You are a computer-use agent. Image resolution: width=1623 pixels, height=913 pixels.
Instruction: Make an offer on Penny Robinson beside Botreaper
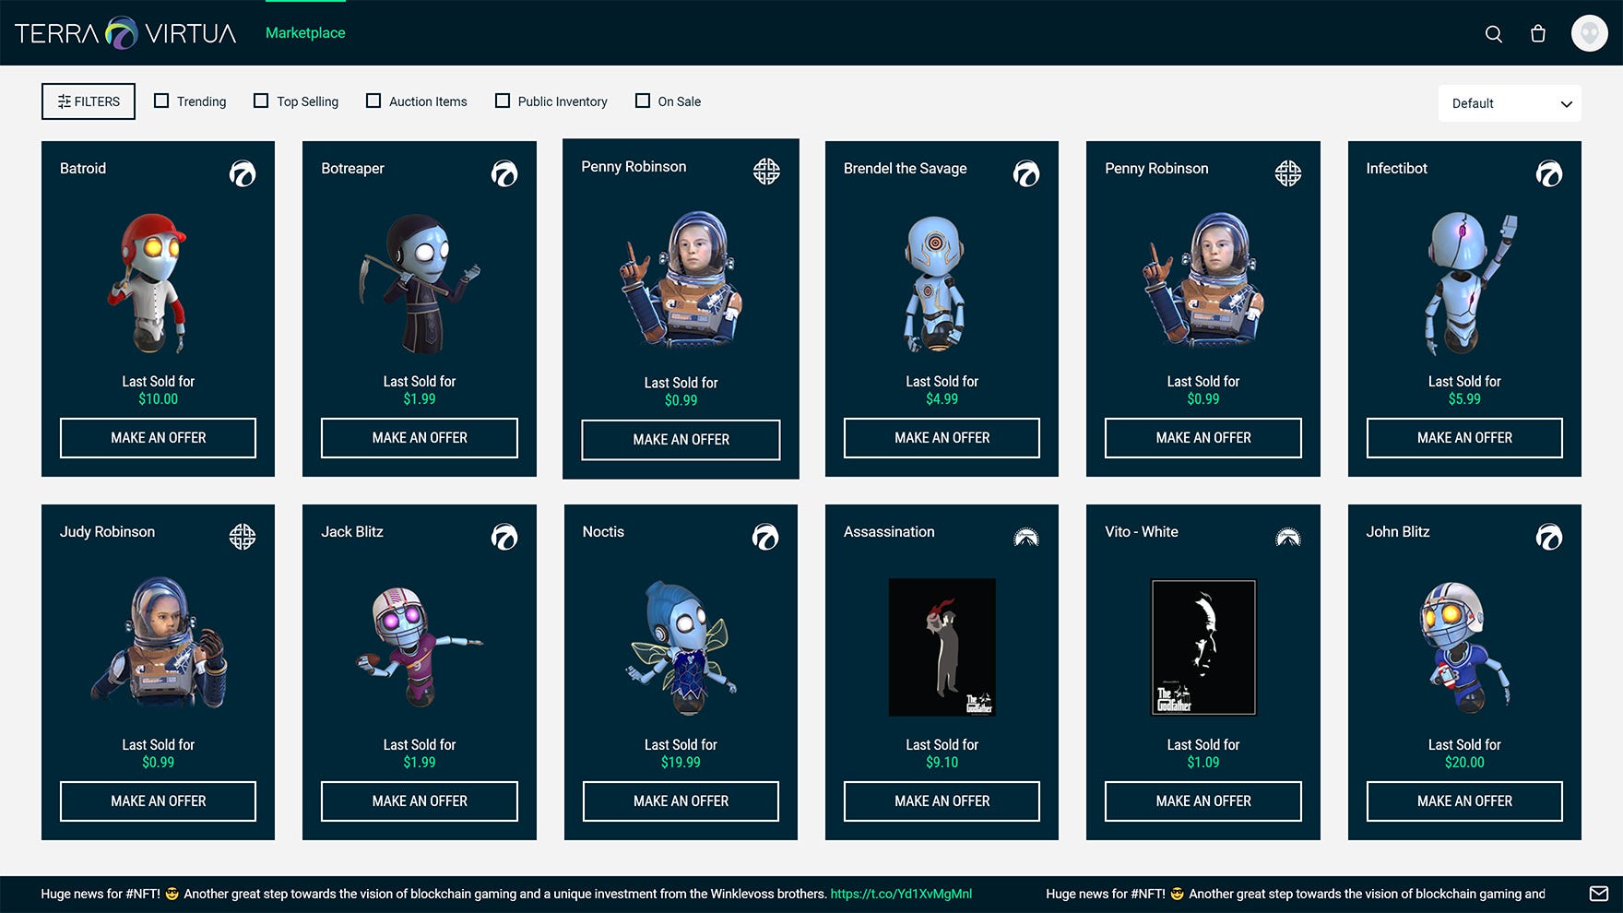pos(681,440)
